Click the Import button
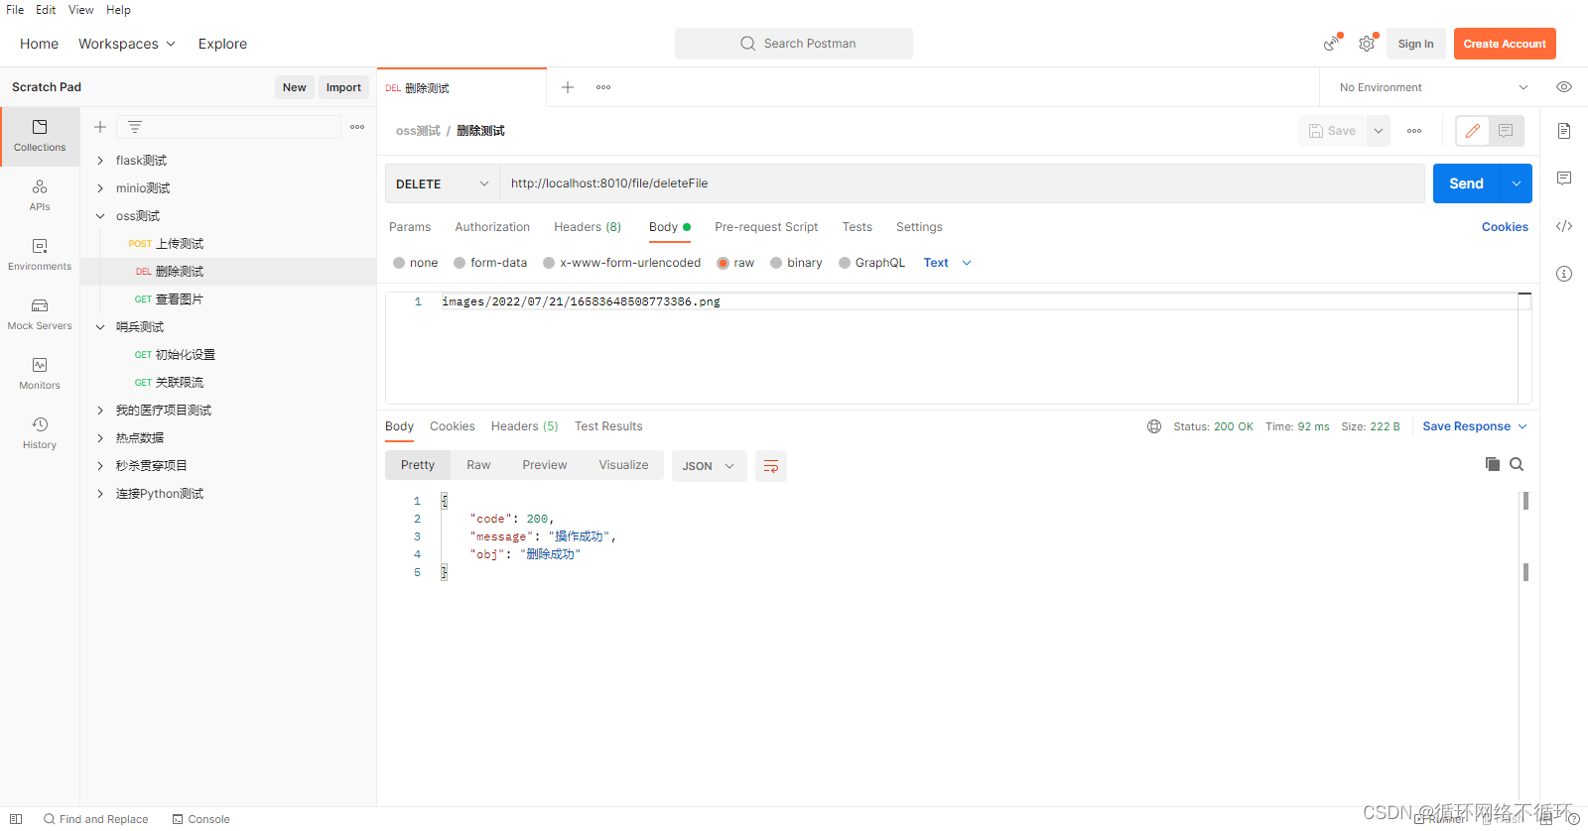The image size is (1588, 831). 343,87
